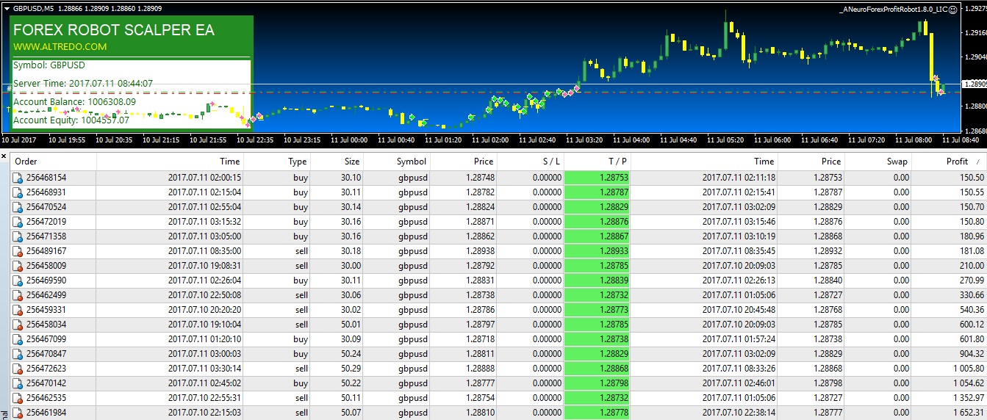This screenshot has height=420, width=987.
Task: Click the FOREX ROBOT SCALPER EA title
Action: pyautogui.click(x=114, y=30)
